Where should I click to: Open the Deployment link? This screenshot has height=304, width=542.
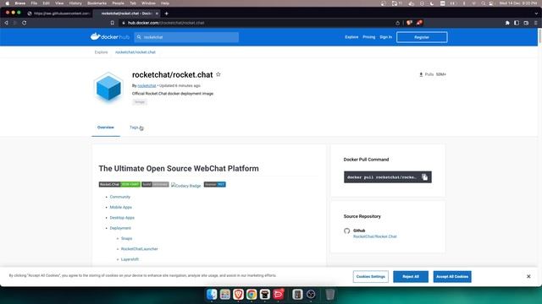120,228
